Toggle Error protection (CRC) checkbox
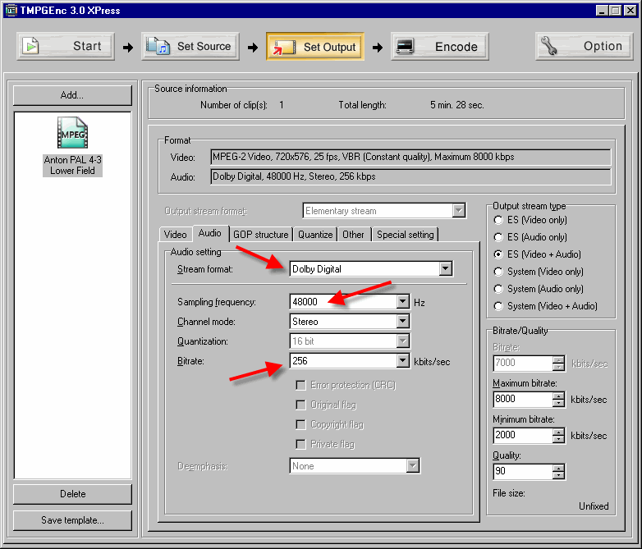 coord(300,385)
